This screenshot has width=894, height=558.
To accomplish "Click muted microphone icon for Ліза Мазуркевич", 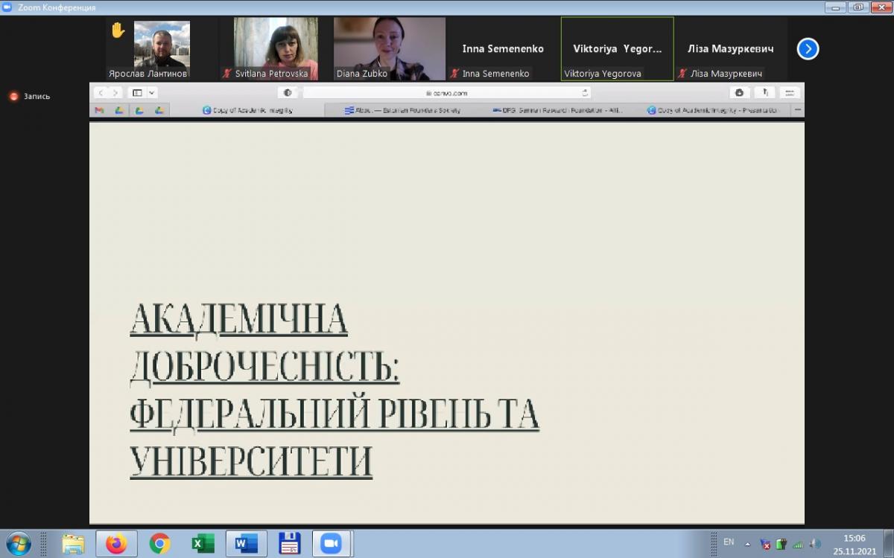I will coord(682,74).
